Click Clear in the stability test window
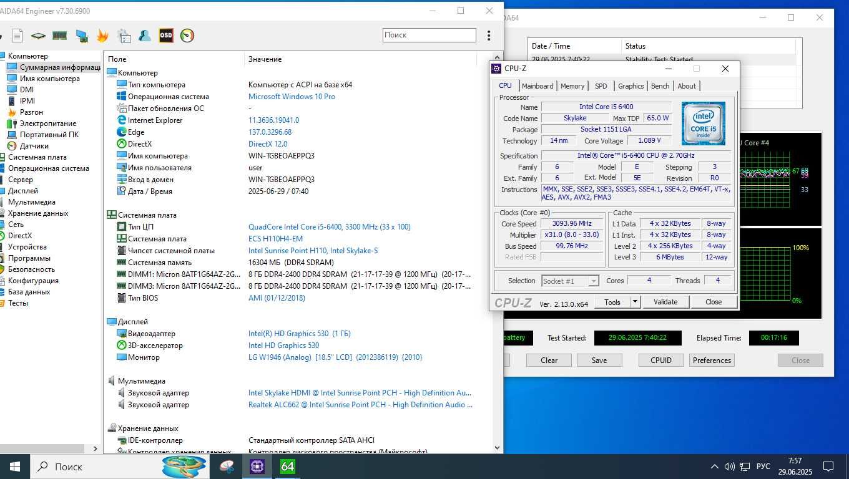 (x=549, y=360)
